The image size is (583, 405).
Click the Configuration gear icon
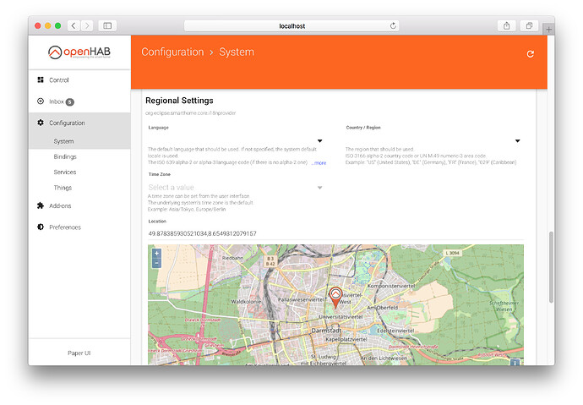[41, 123]
